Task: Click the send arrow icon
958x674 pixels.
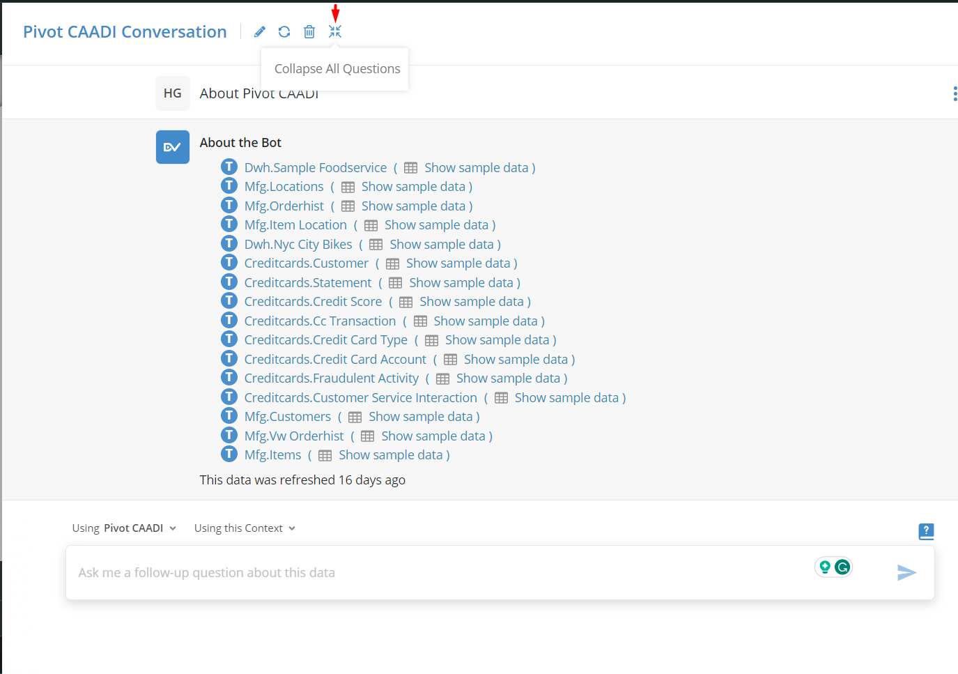Action: pyautogui.click(x=906, y=572)
